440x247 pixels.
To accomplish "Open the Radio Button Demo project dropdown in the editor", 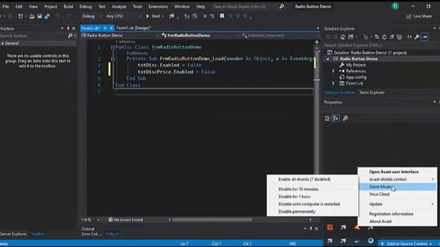I will (x=120, y=36).
